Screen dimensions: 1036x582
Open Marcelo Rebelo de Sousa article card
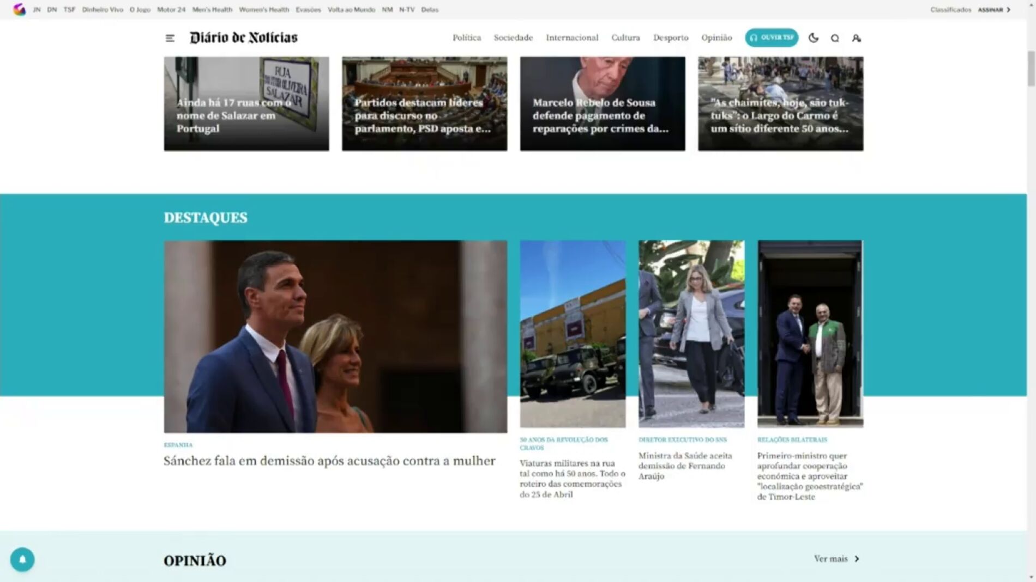click(603, 103)
